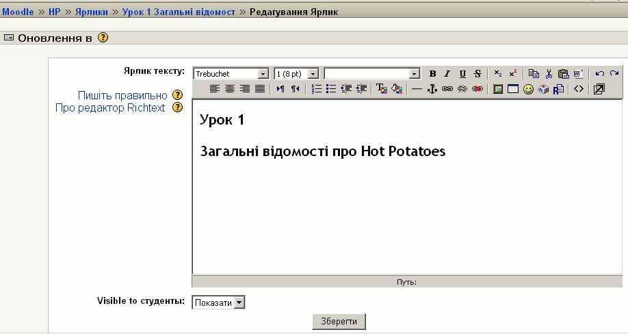Insert a web link
This screenshot has height=334, width=628.
tap(447, 89)
